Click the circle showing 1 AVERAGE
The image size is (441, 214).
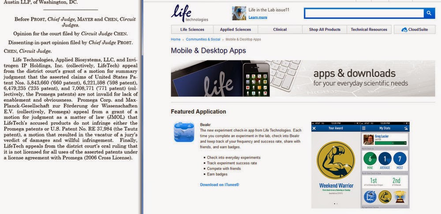[x=385, y=159]
